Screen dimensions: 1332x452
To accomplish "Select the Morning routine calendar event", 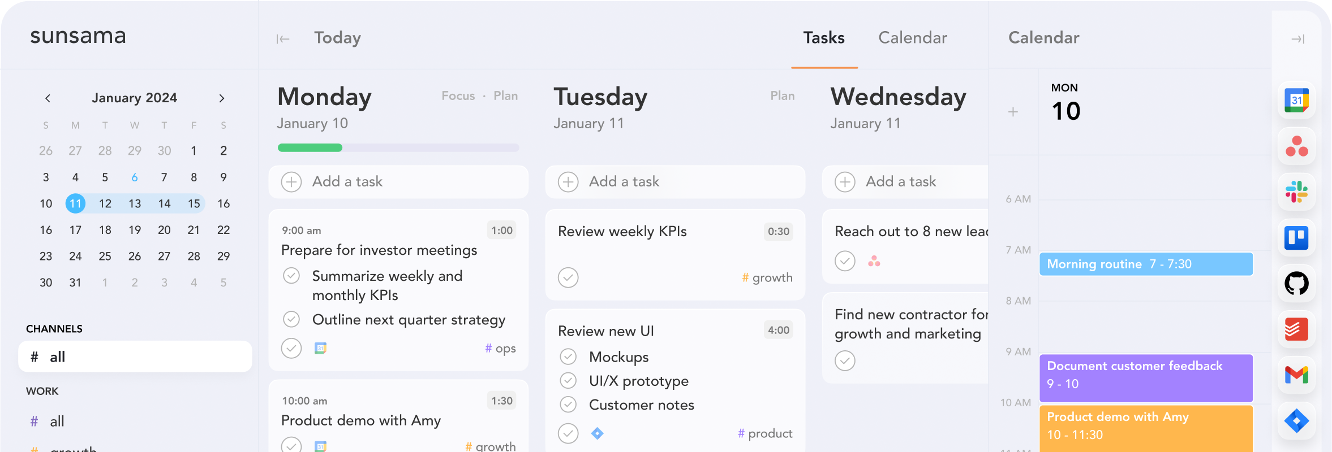I will point(1146,264).
